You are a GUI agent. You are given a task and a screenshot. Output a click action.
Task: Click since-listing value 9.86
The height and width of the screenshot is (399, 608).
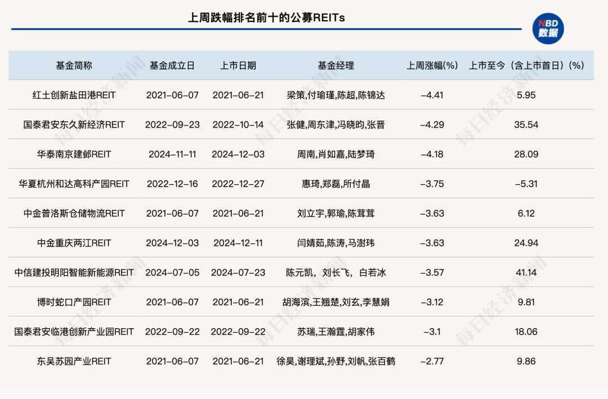(526, 361)
